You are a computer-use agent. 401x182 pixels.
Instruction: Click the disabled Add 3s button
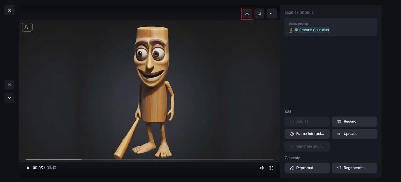coord(307,122)
